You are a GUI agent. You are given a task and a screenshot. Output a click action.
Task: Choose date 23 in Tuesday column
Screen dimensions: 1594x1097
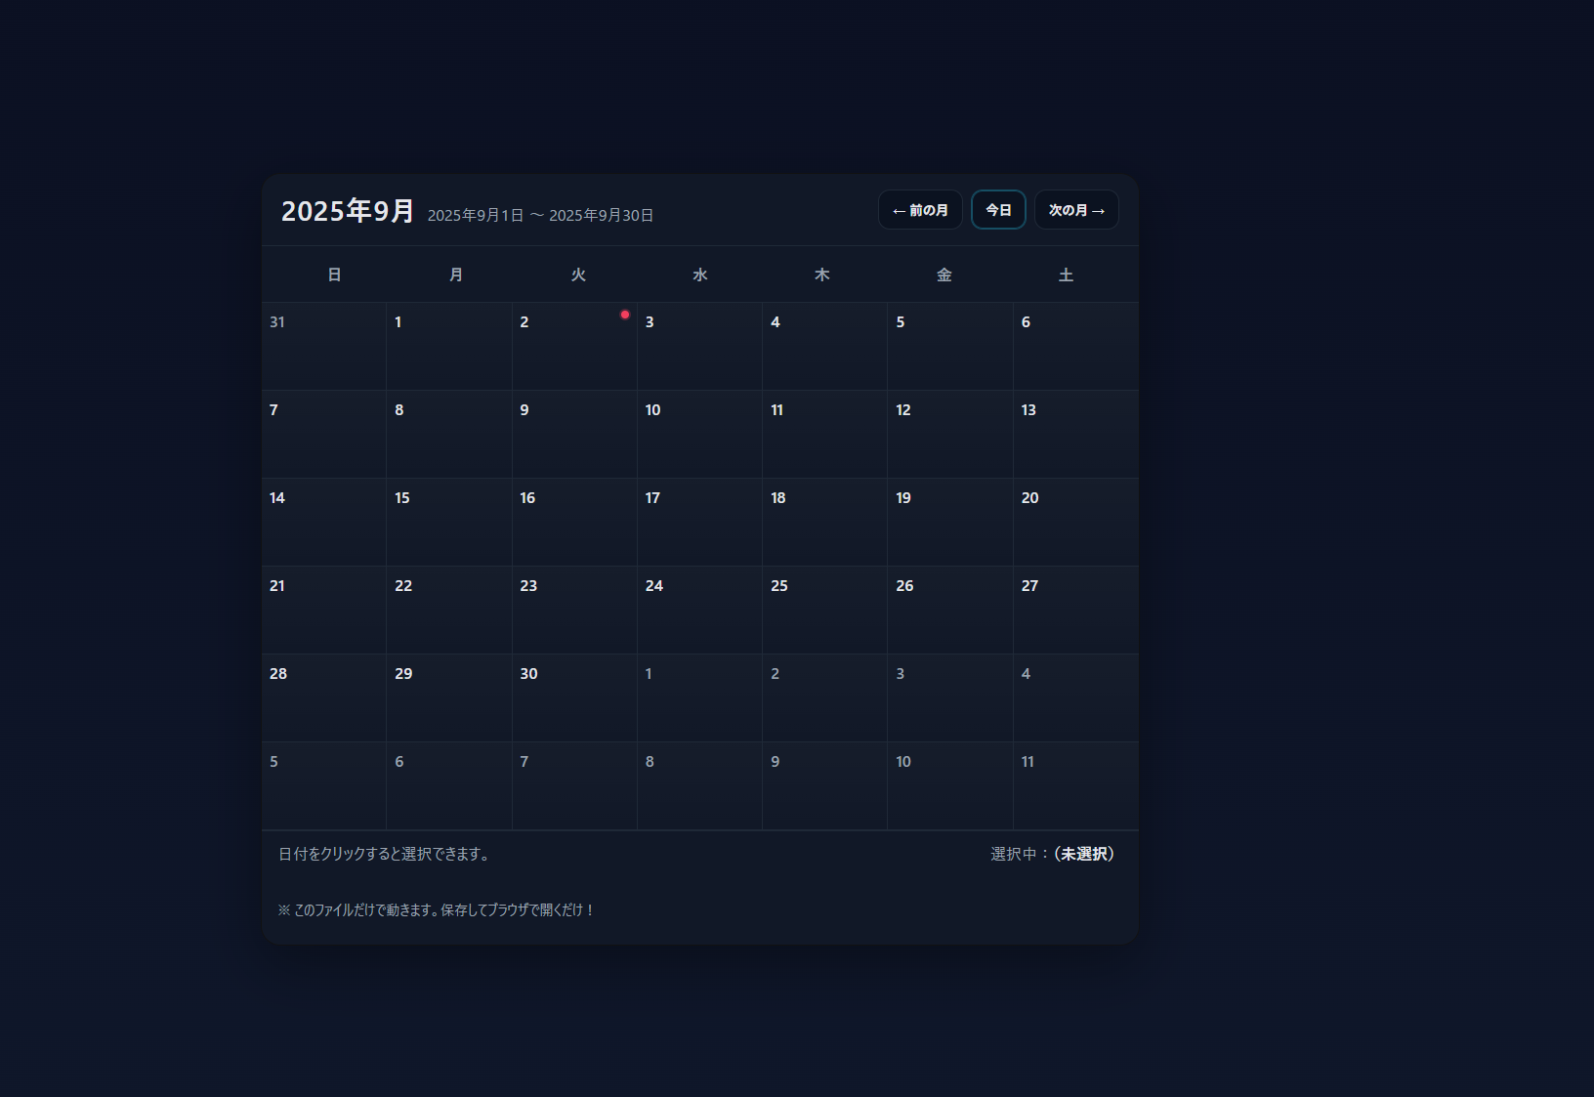(574, 611)
